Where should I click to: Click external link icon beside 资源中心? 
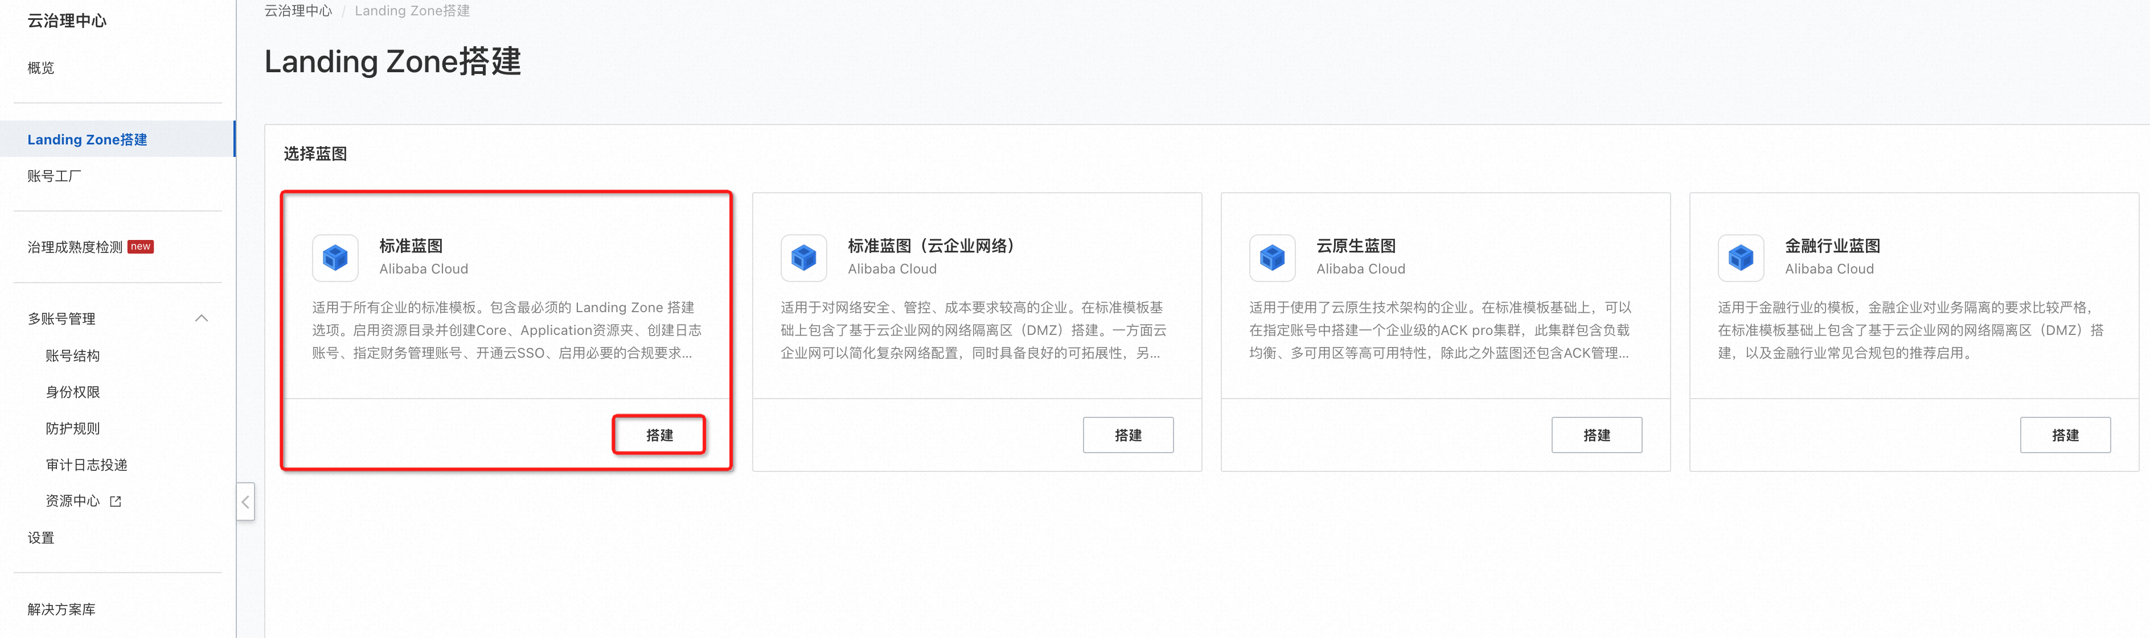point(116,501)
